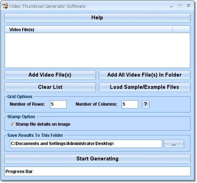197x183 pixels.
Task: Choose Add All Video File(s) In Folder
Action: click(x=145, y=75)
